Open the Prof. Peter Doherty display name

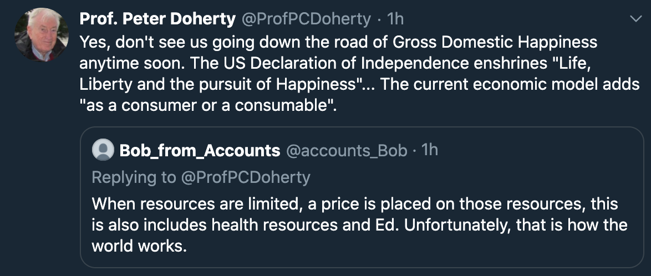pos(157,19)
